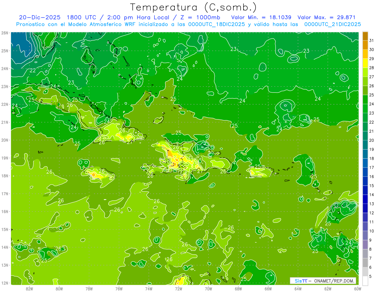Click latitude axis label '18N'
This screenshot has height=293, width=380.
[4, 176]
